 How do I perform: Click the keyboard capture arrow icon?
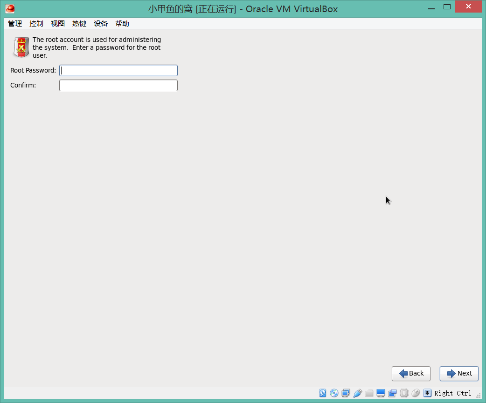point(427,393)
